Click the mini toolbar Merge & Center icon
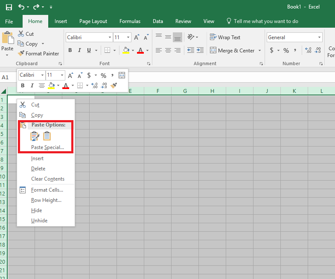The width and height of the screenshot is (335, 279). (122, 75)
